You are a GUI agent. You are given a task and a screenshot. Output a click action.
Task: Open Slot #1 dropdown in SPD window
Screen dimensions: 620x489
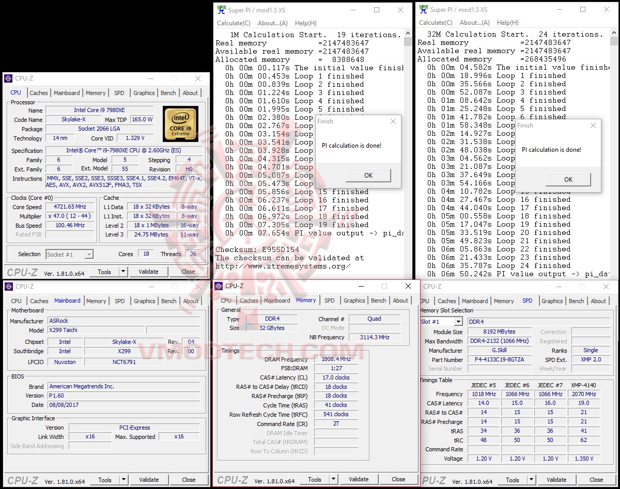(x=458, y=322)
